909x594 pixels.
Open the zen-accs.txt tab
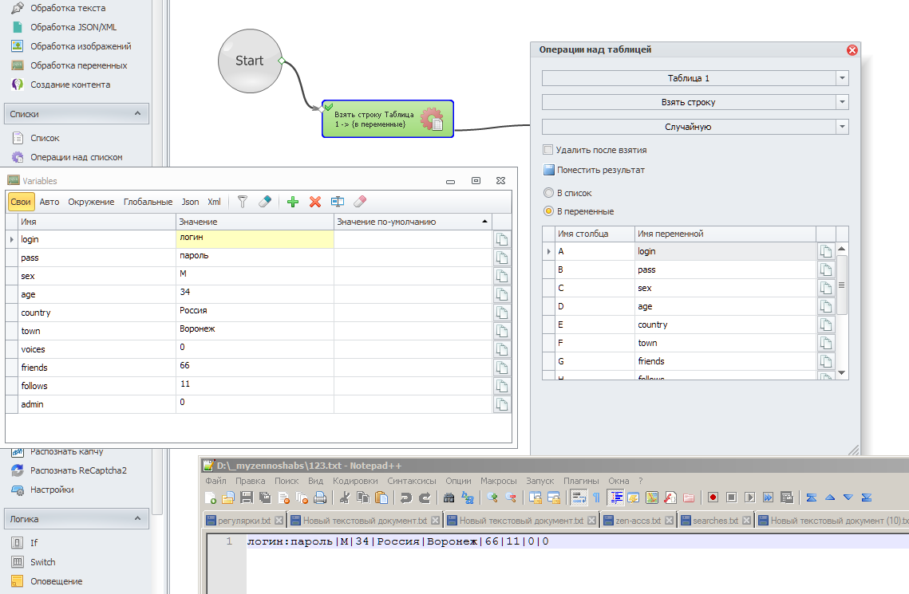click(637, 521)
